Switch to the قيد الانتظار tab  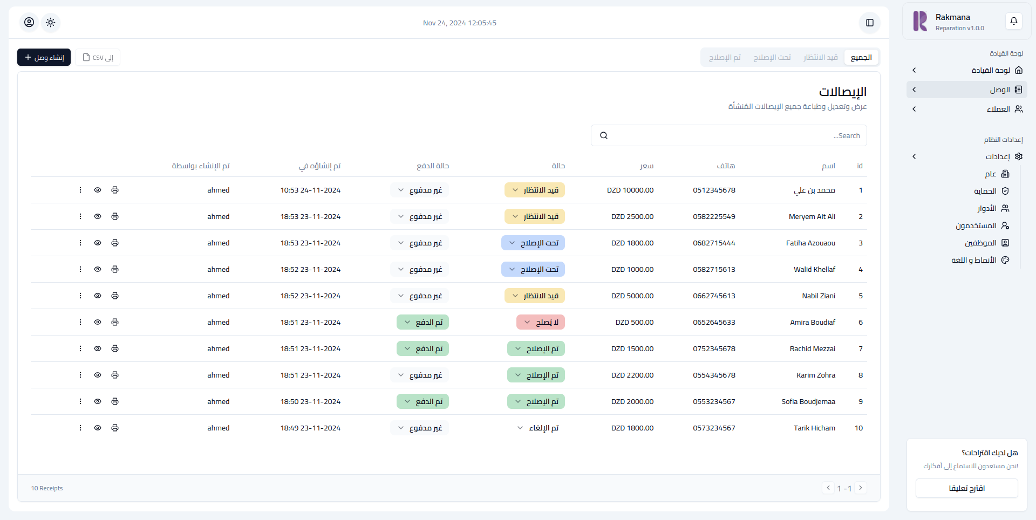[820, 57]
